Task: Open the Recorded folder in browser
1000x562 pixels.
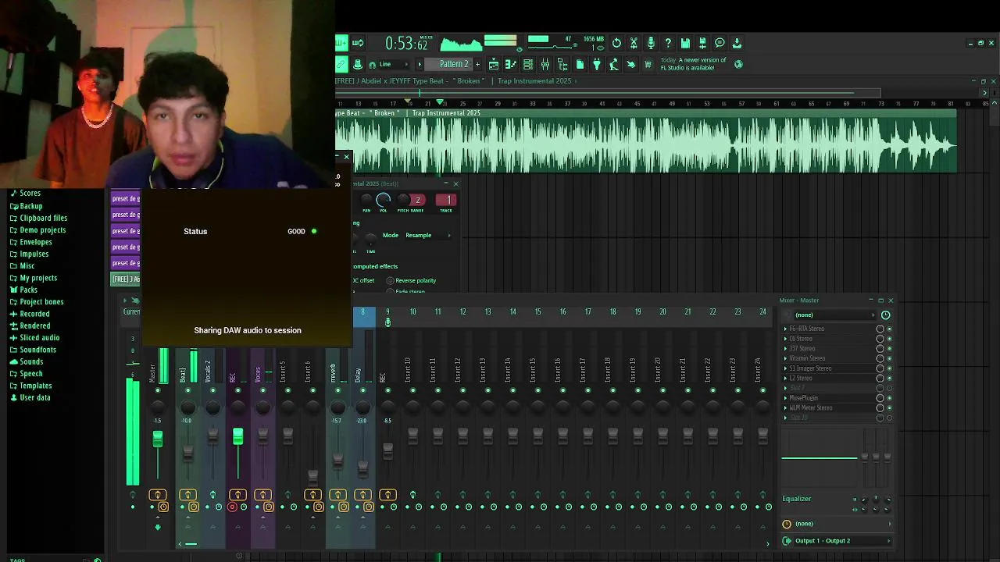Action: point(34,314)
